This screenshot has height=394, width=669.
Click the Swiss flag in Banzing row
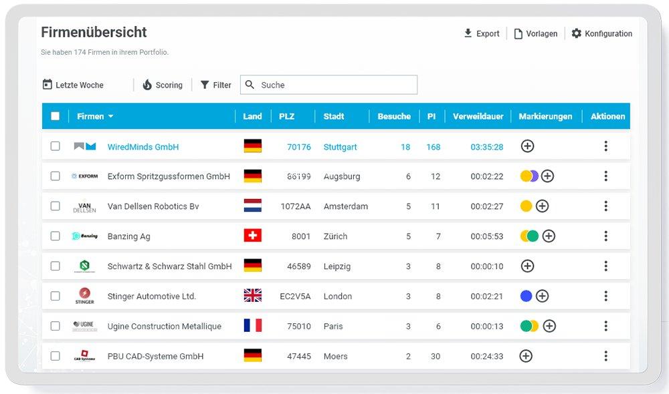[253, 235]
